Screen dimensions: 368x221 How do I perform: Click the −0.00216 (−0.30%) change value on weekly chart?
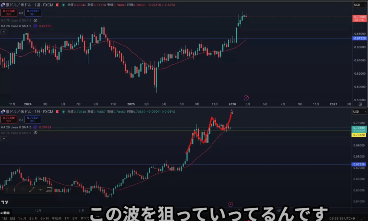tap(161, 5)
